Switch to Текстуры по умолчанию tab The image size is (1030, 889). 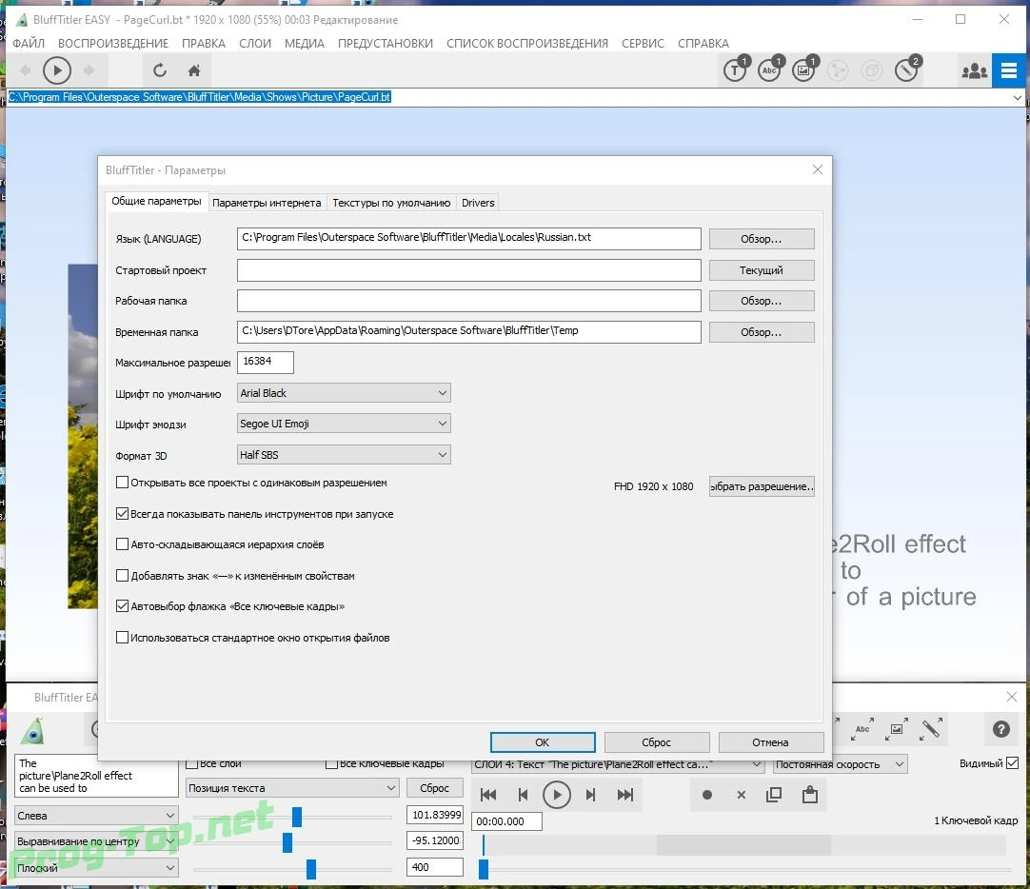pyautogui.click(x=391, y=203)
